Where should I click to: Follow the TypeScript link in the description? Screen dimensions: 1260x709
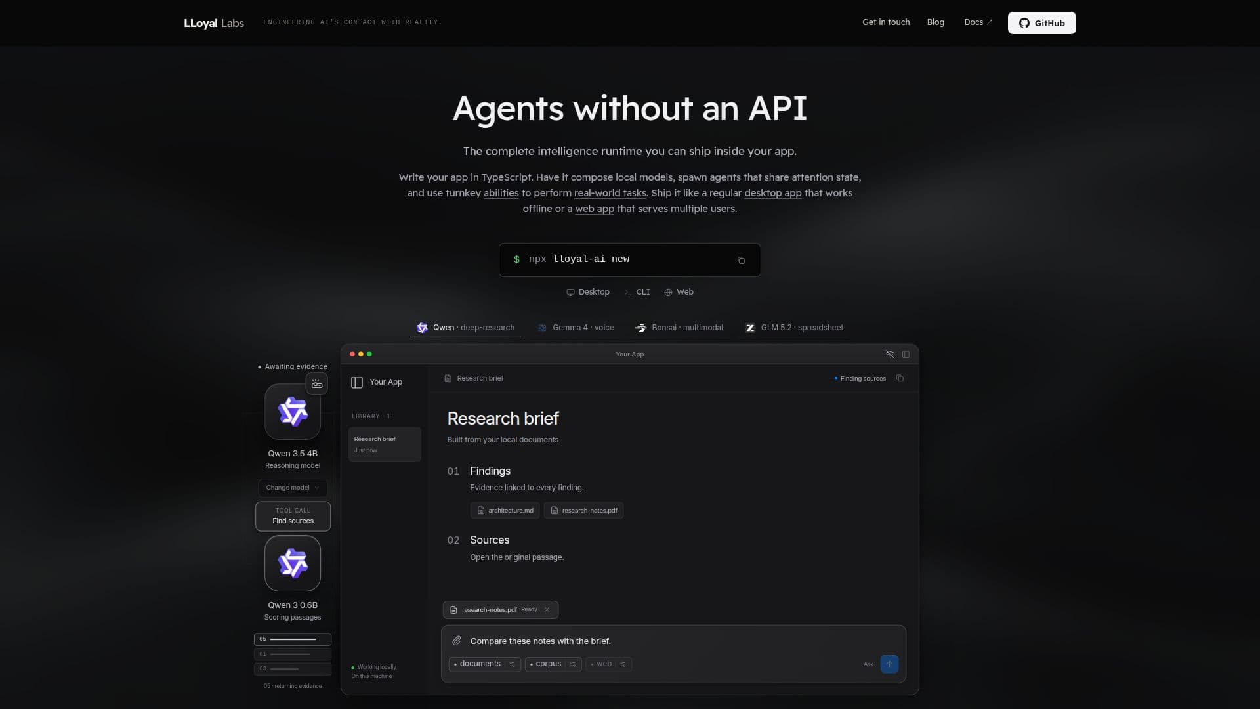(x=506, y=177)
